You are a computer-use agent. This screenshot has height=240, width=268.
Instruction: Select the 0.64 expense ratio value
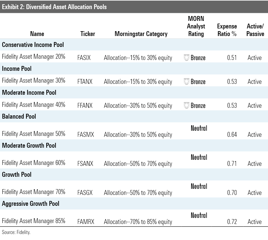pyautogui.click(x=232, y=135)
